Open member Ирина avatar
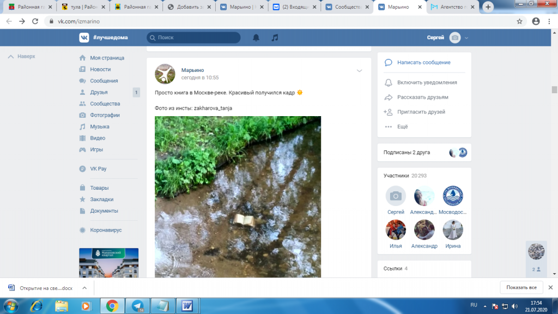The width and height of the screenshot is (558, 314). tap(453, 230)
